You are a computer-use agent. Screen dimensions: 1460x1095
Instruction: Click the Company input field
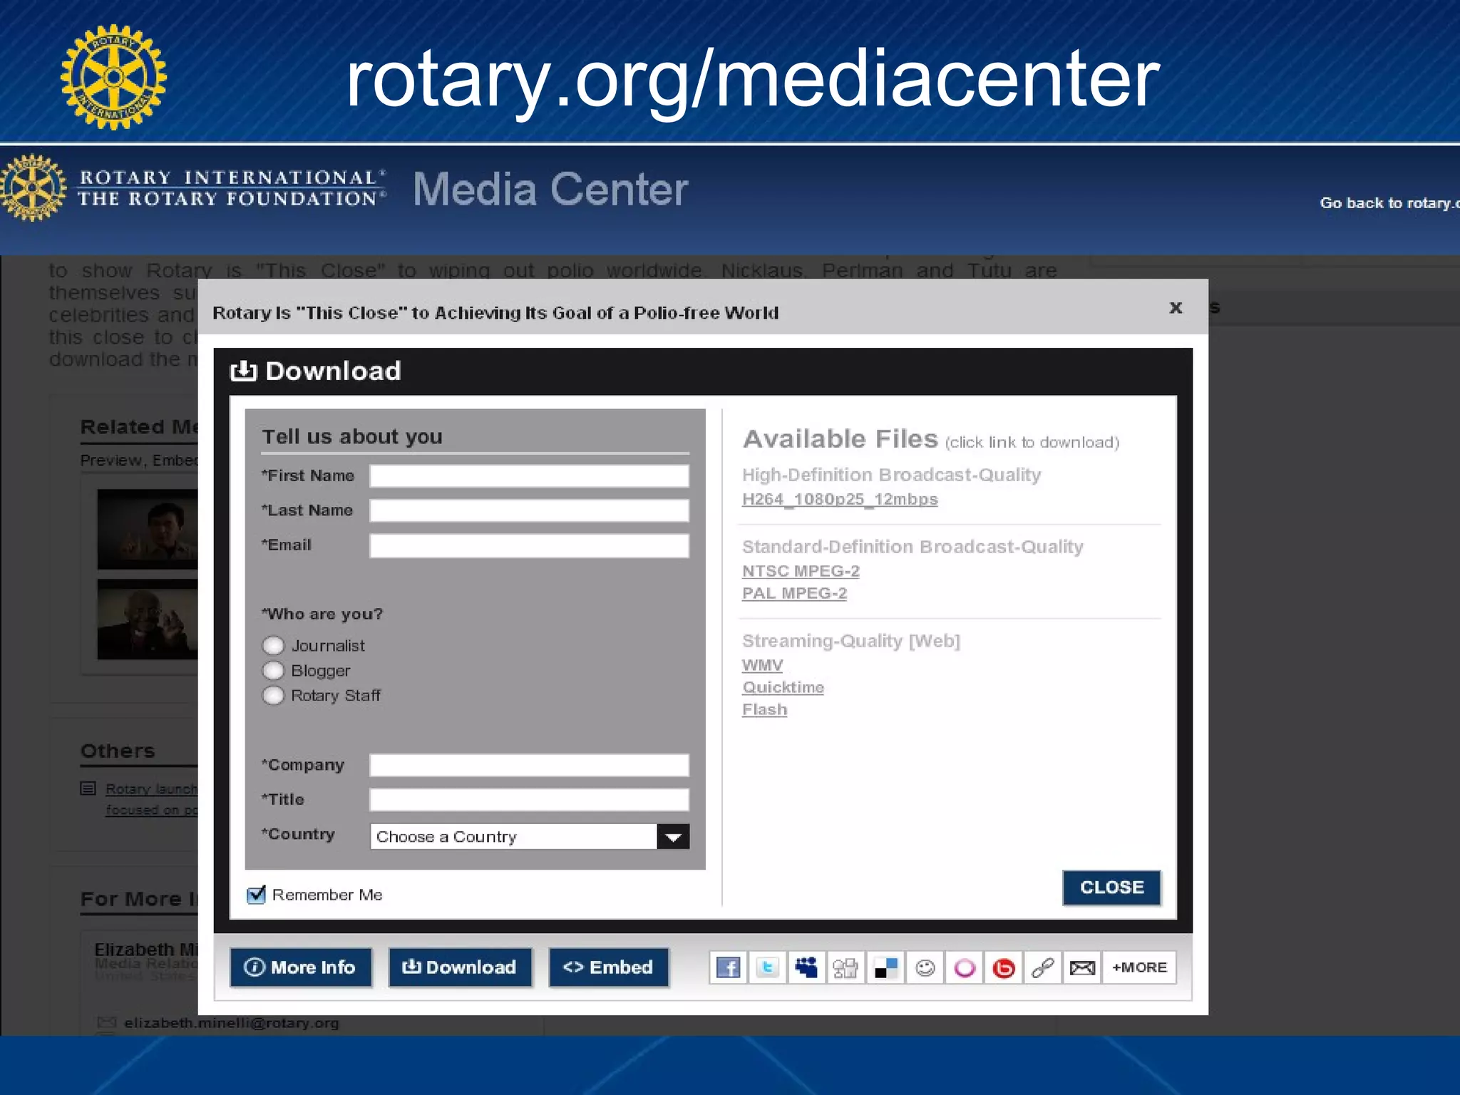click(x=530, y=765)
